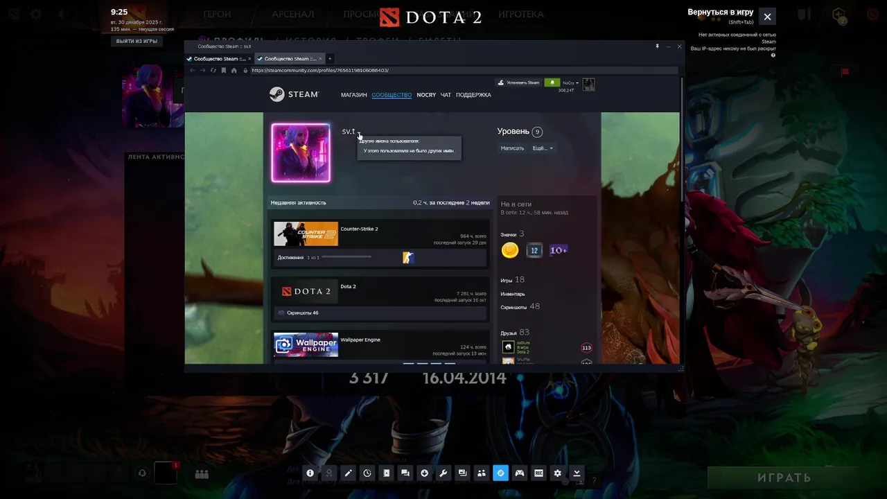Open the 'ЧАТ' menu item

[446, 95]
